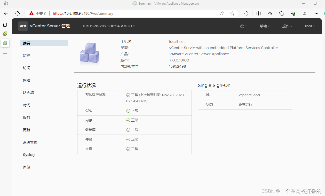This screenshot has height=196, width=325.
Task: Open browser essentials heart icon
Action: (x=293, y=13)
